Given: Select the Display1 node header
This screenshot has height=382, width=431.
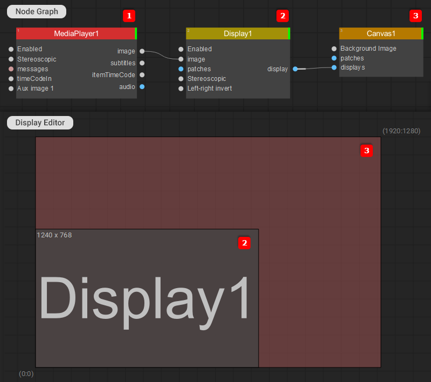Looking at the screenshot, I should pyautogui.click(x=238, y=33).
